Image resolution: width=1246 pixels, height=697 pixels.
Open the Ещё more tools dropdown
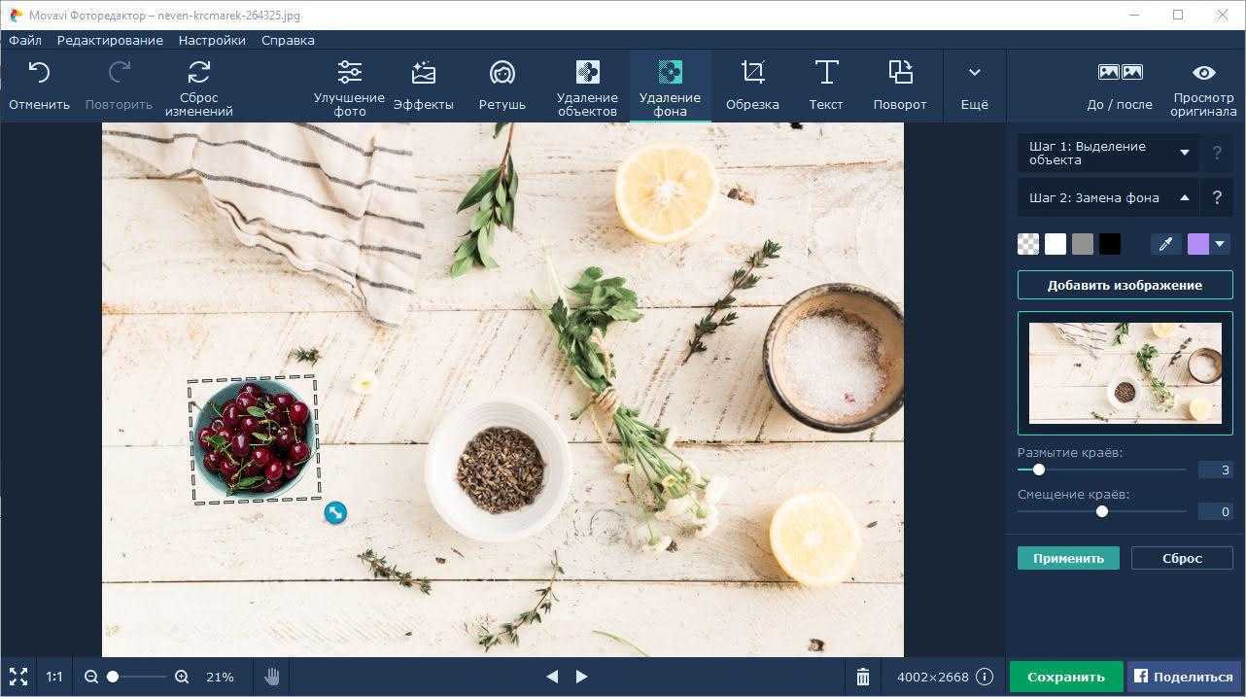point(974,74)
